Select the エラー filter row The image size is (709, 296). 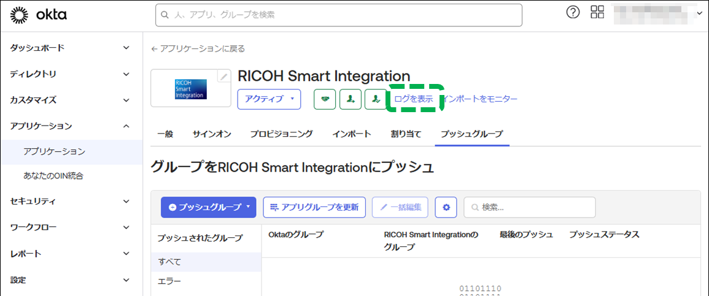point(206,281)
